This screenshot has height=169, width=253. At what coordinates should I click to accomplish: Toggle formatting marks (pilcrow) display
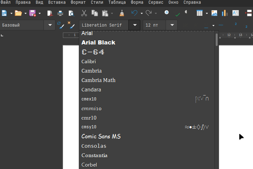(x=186, y=12)
